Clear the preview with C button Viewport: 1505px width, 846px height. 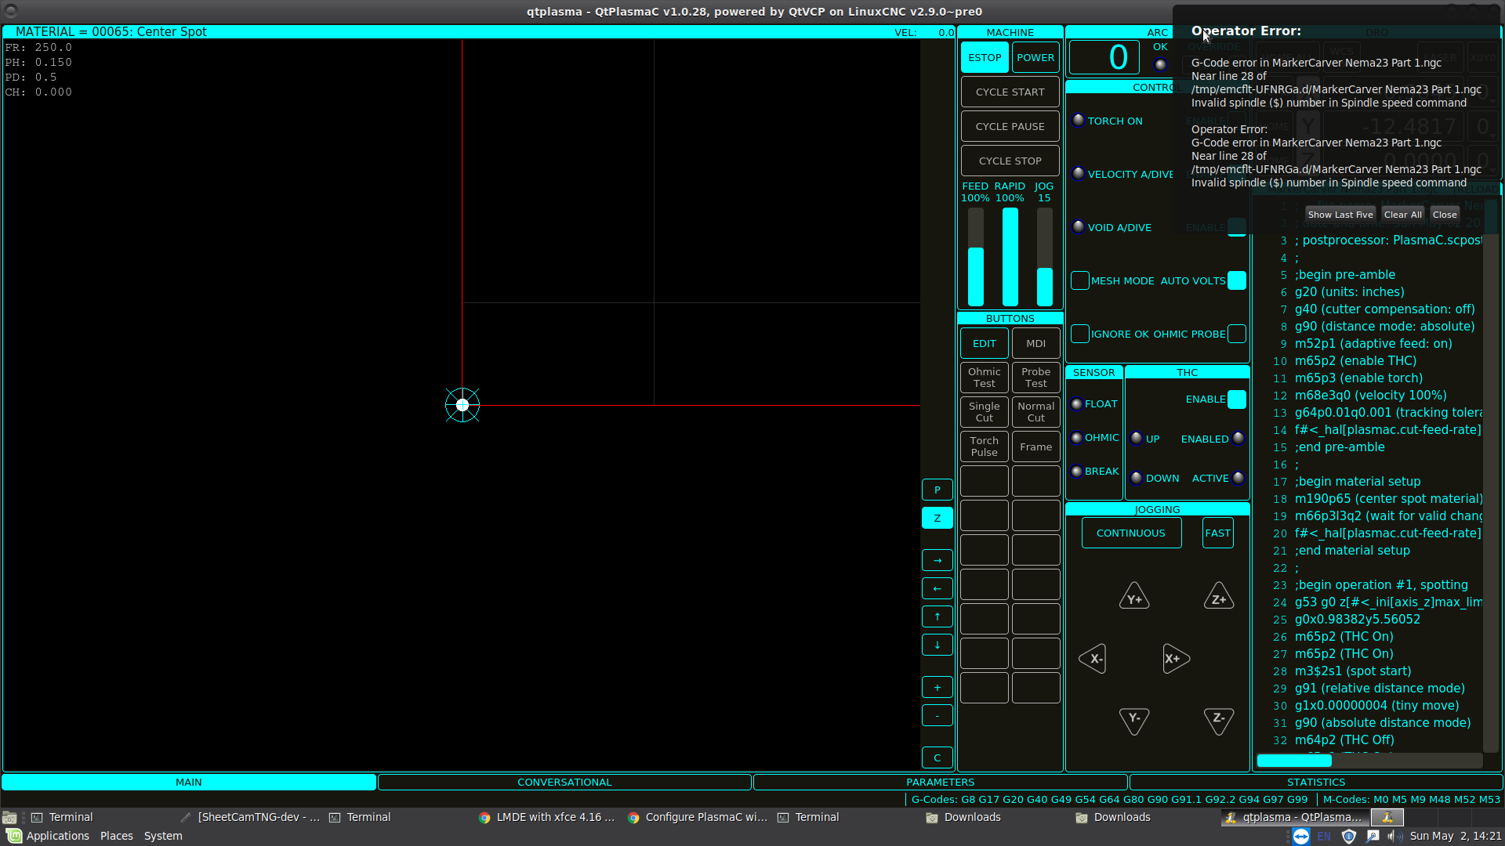[x=937, y=757]
